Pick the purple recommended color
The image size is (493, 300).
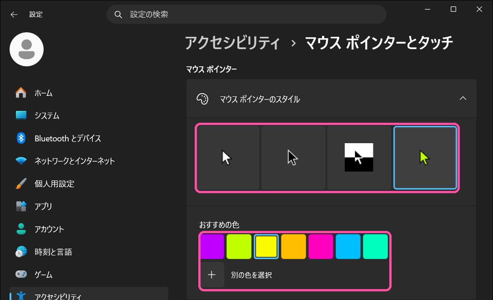point(212,247)
